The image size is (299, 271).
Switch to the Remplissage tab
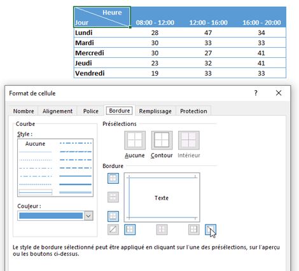tap(155, 111)
